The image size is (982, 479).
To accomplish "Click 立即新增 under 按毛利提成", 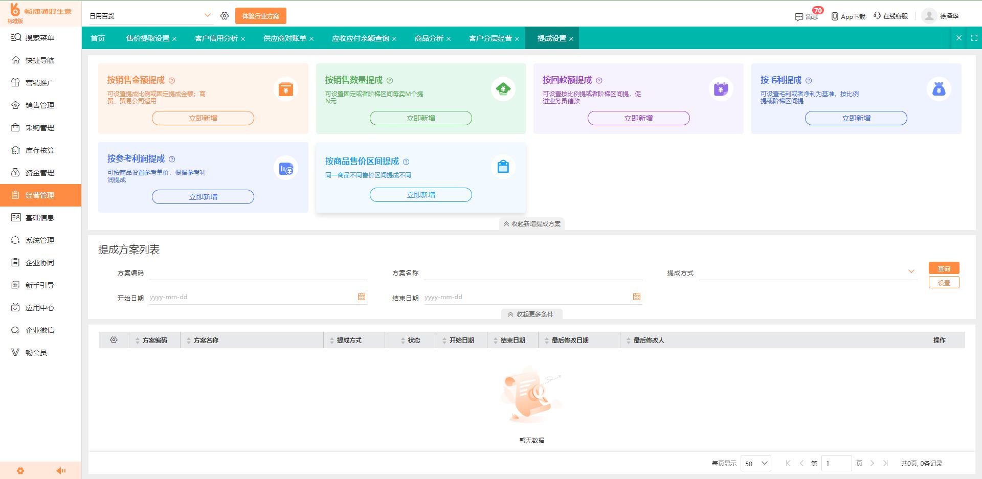I will tap(855, 118).
